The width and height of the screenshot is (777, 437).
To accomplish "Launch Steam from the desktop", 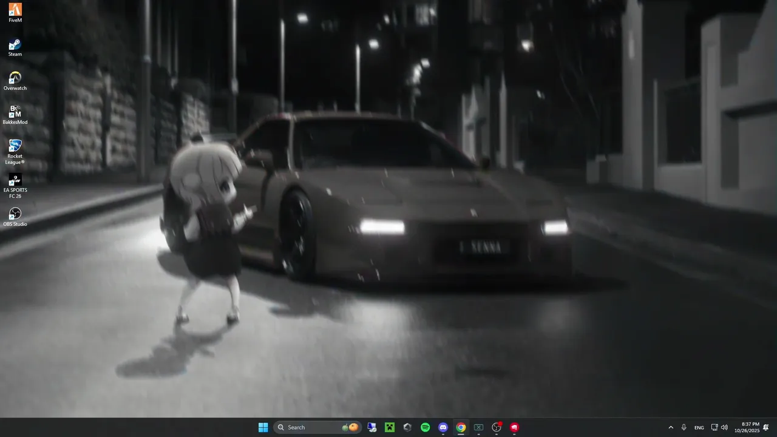I will [x=15, y=47].
